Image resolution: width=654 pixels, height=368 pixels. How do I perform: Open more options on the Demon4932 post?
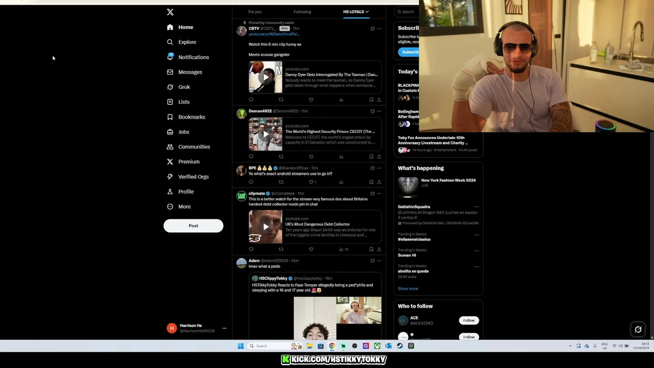click(379, 111)
